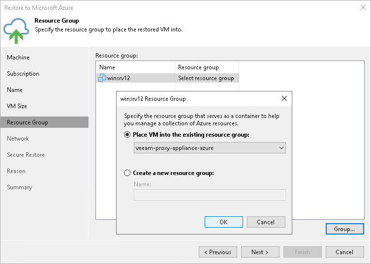
Task: Click the 'Select resource group' cell
Action: click(x=206, y=78)
